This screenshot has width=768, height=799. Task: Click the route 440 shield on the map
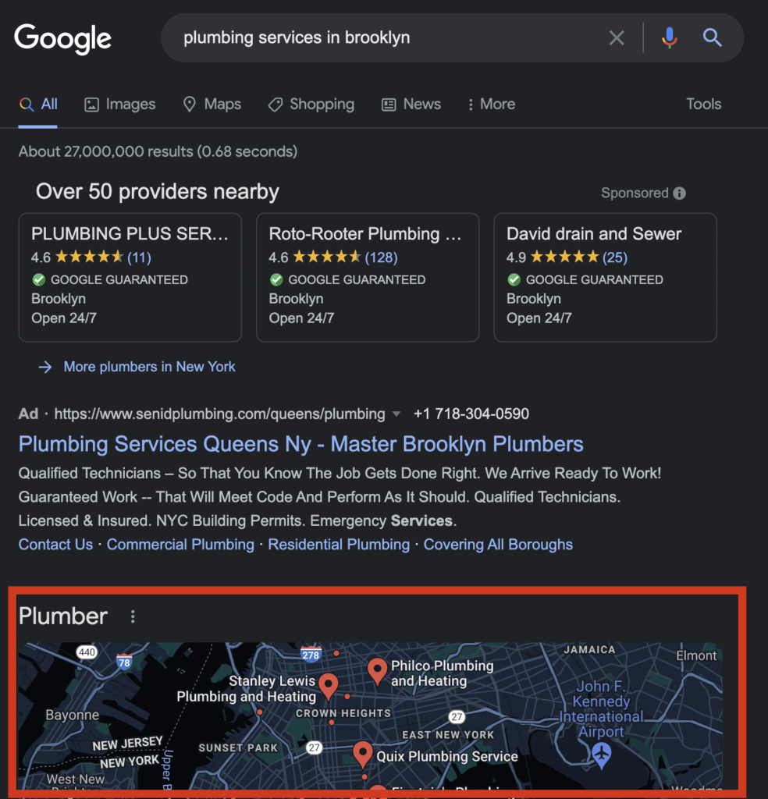coord(87,652)
